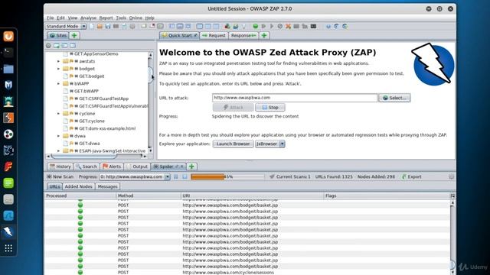Click the Select... button
The image size is (490, 275).
tap(394, 98)
